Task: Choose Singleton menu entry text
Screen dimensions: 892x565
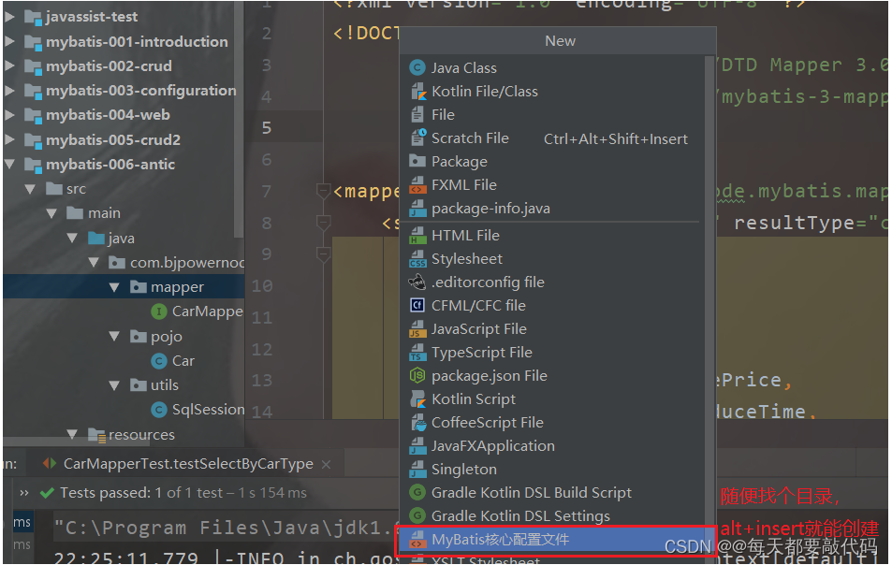Action: point(463,469)
